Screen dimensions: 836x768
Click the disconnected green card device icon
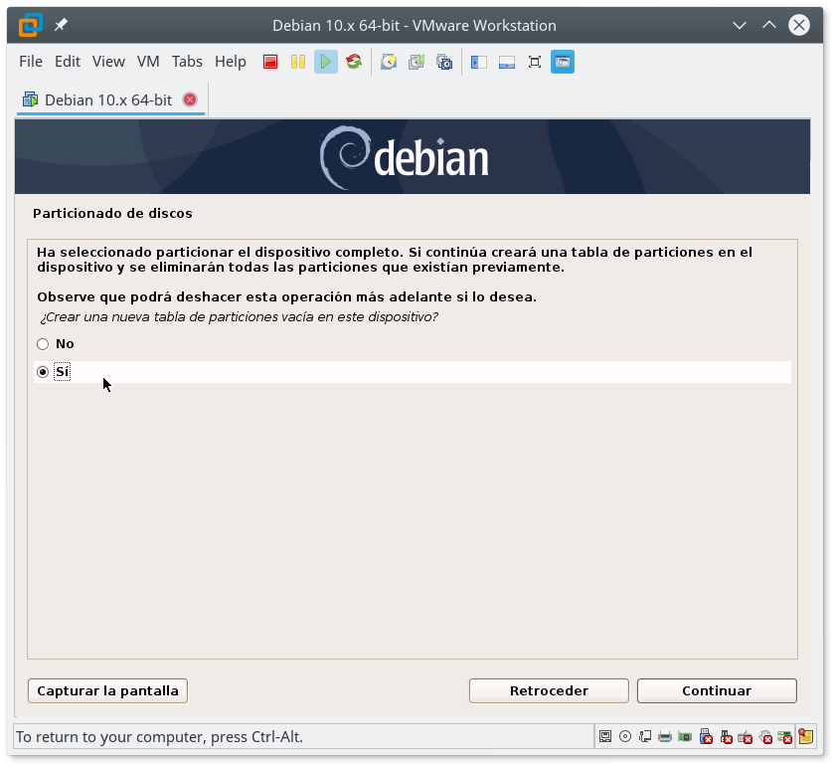pos(785,737)
